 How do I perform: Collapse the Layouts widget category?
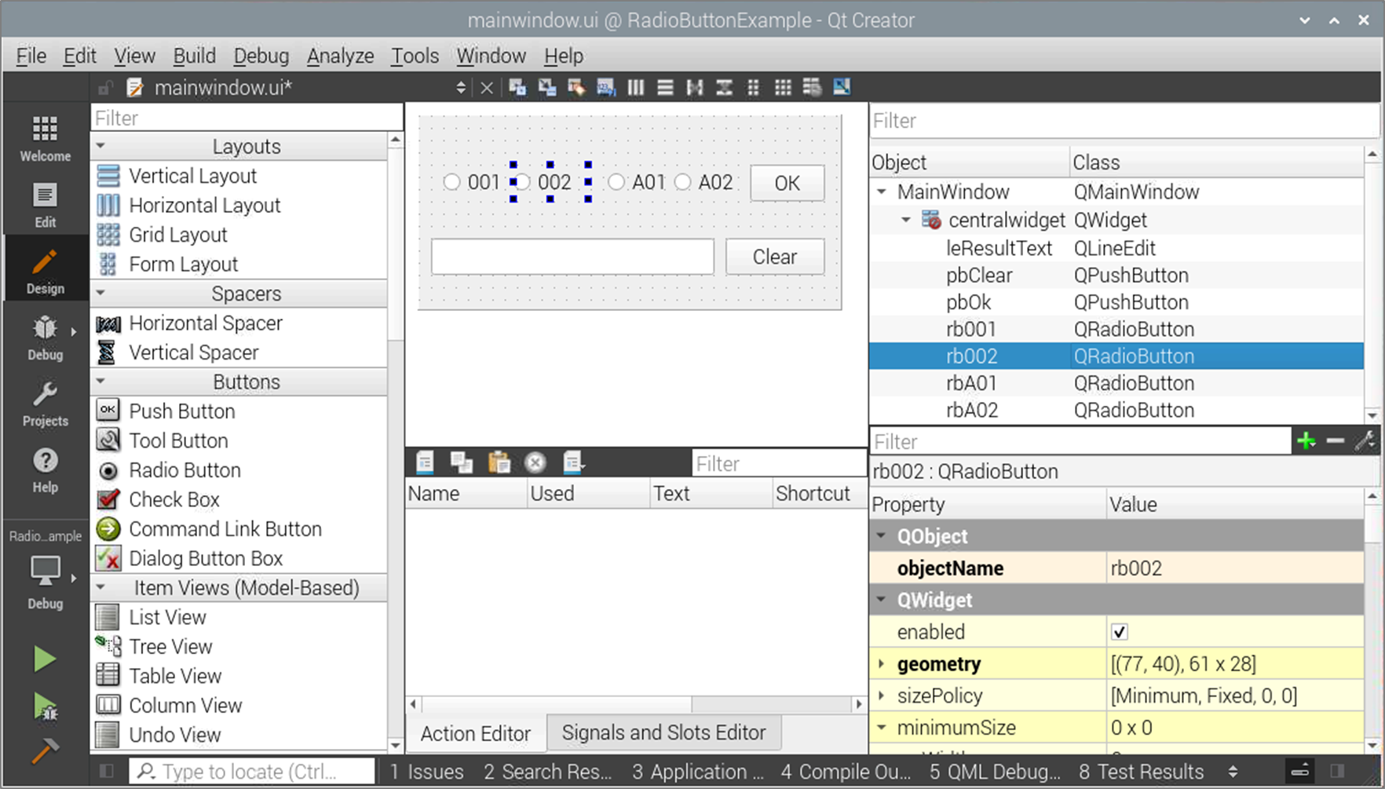click(100, 146)
